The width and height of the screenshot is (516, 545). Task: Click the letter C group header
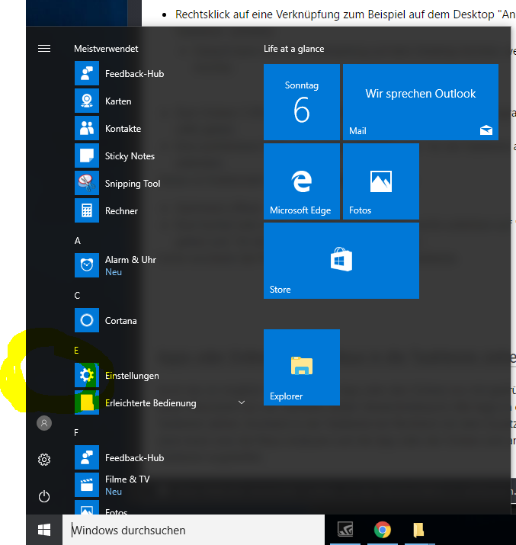tap(77, 296)
